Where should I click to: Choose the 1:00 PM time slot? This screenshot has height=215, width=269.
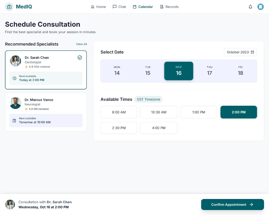pos(199,112)
